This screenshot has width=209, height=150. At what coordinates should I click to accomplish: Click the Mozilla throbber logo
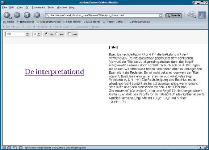point(202,15)
